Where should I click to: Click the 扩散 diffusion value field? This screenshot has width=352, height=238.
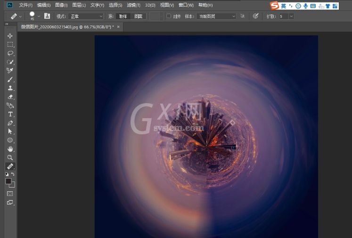coord(284,16)
